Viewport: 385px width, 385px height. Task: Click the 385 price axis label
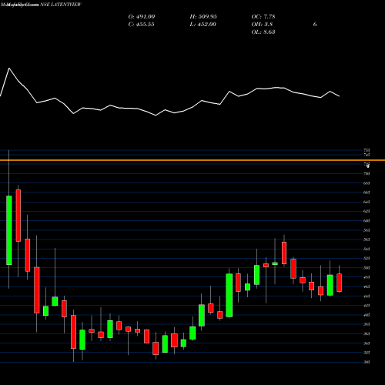[x=367, y=324]
